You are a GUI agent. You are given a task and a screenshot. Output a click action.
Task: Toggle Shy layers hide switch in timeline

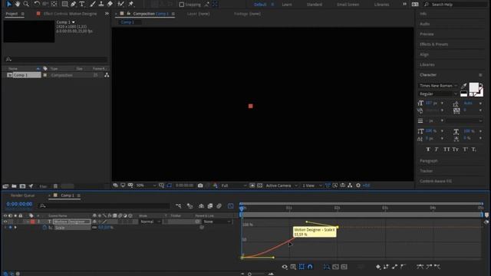tap(201, 206)
